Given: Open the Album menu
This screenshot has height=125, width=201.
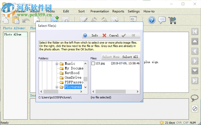Looking at the screenshot, I should (35, 11).
